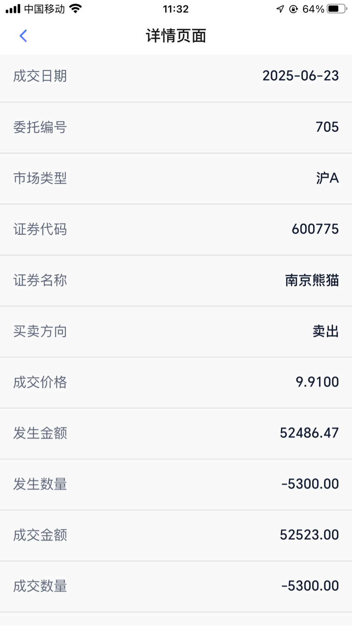The image size is (352, 626).
Task: Tap the 发生数量 row label
Action: point(40,484)
